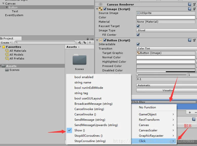
Task: Open the Navigation Automatic dropdown
Action: coord(167,85)
